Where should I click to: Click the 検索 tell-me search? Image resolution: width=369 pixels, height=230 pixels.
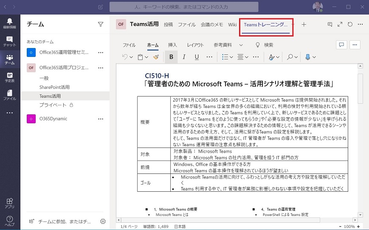point(268,45)
